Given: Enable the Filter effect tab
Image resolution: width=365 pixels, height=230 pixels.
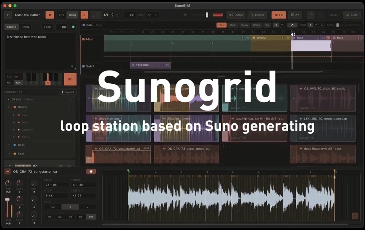Looking at the screenshot, I should pyautogui.click(x=221, y=25).
